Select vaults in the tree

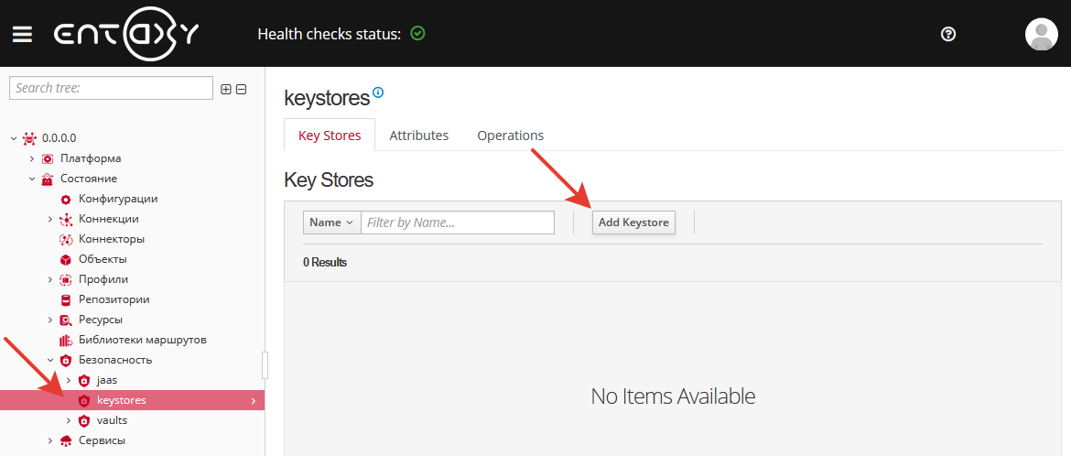pyautogui.click(x=112, y=420)
